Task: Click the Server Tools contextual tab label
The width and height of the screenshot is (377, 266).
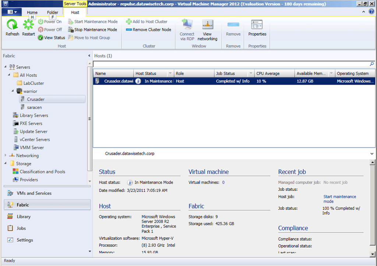Action: point(75,4)
